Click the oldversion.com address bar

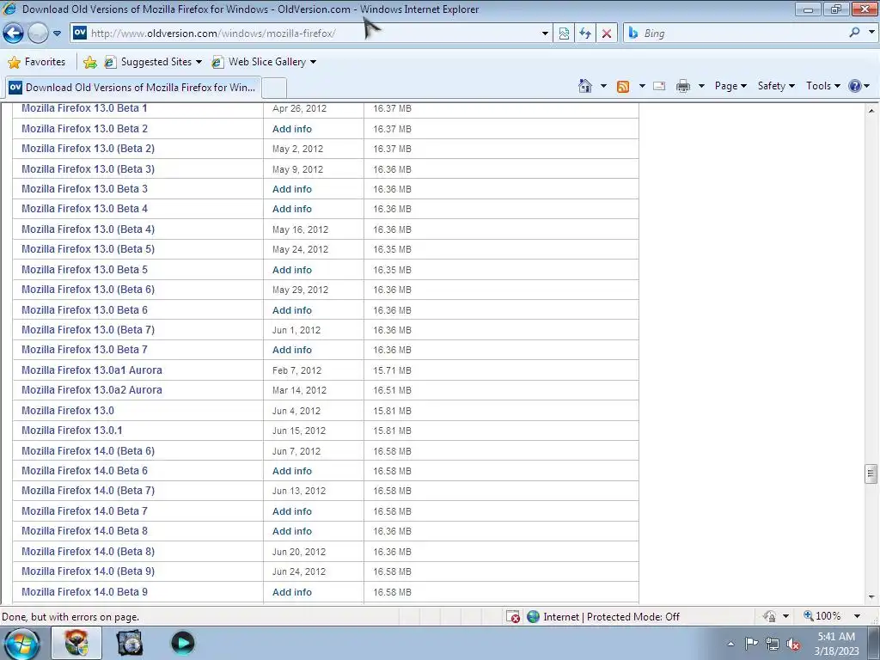[x=311, y=34]
